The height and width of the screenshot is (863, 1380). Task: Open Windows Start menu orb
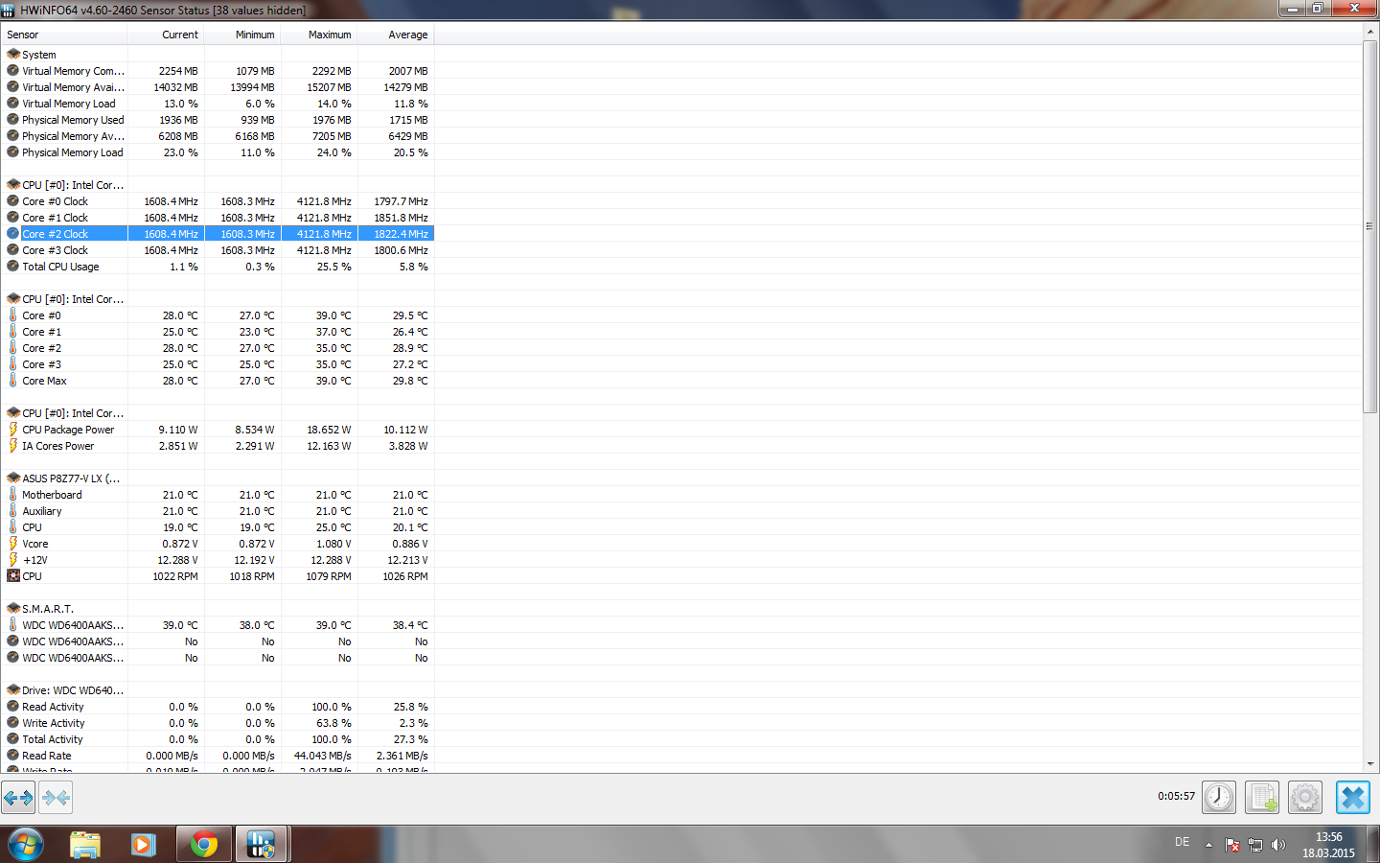[26, 844]
